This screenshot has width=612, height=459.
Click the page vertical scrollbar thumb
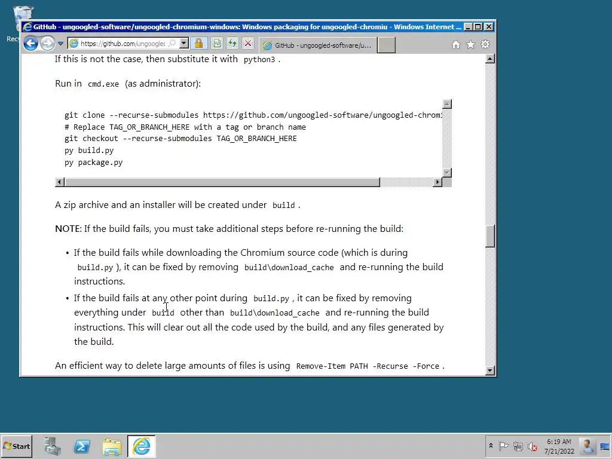490,235
